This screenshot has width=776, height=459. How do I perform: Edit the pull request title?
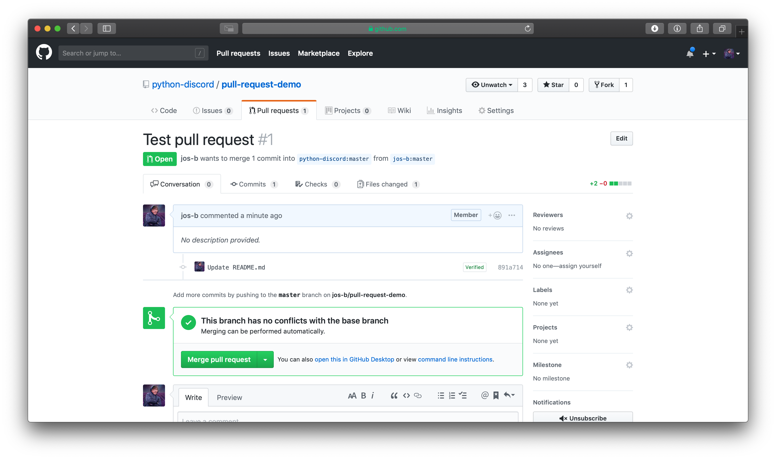[x=621, y=138]
